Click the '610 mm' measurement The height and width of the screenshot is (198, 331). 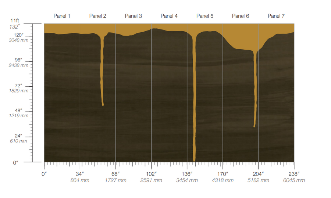pos(18,141)
